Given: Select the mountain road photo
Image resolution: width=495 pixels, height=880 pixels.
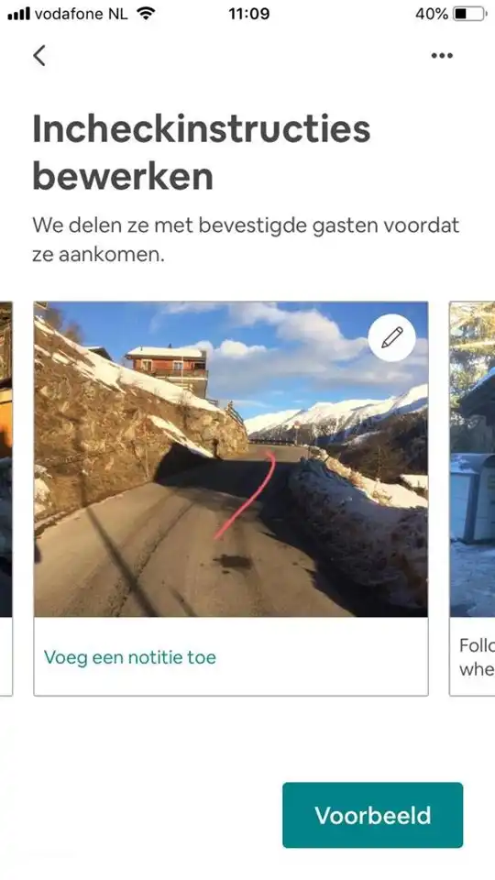Looking at the screenshot, I should click(231, 459).
